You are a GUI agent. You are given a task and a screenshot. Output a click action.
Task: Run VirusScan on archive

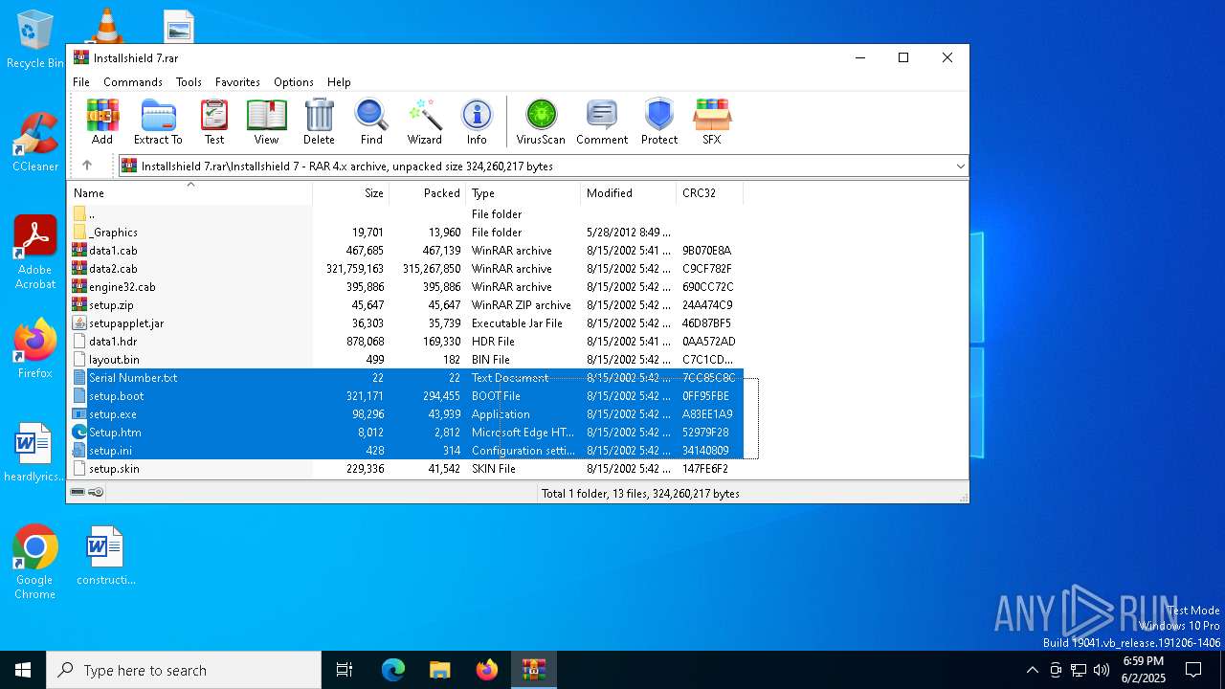tap(541, 122)
